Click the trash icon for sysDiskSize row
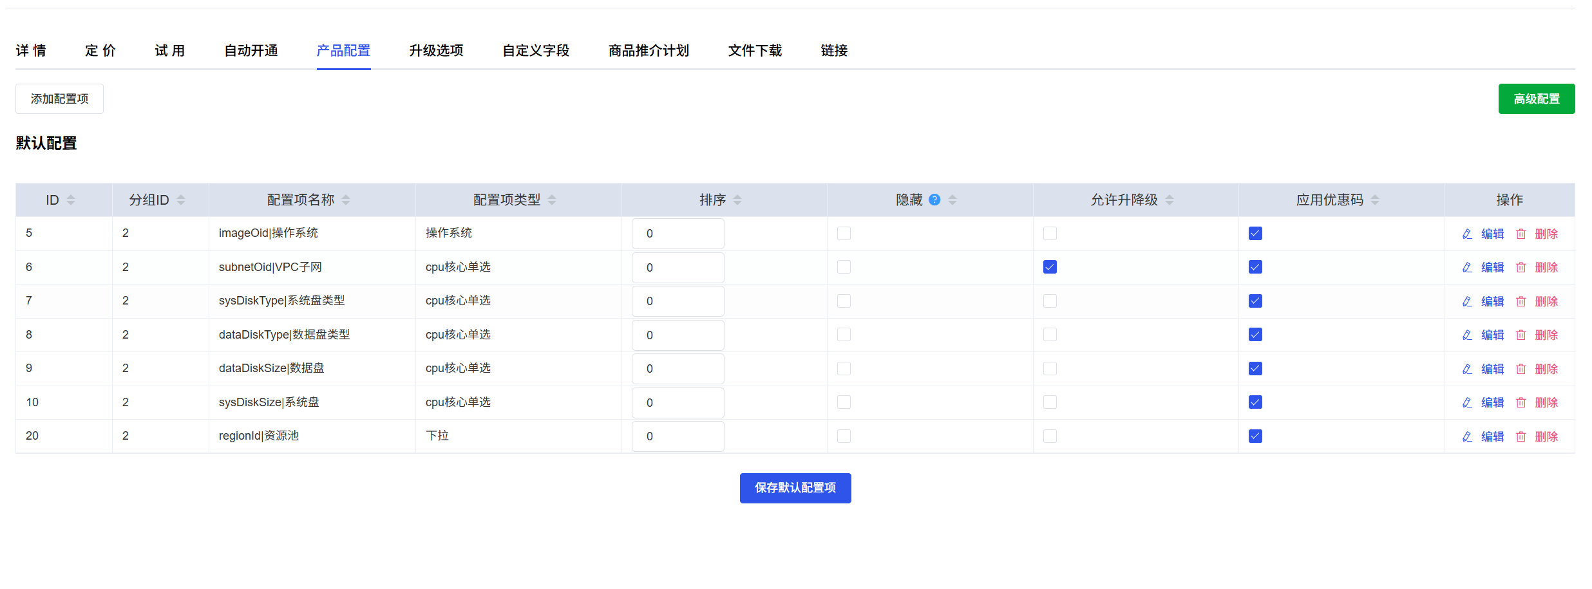Image resolution: width=1592 pixels, height=589 pixels. [x=1521, y=403]
